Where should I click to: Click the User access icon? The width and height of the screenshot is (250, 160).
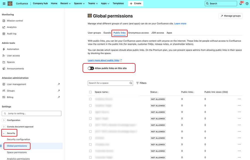[4, 56]
